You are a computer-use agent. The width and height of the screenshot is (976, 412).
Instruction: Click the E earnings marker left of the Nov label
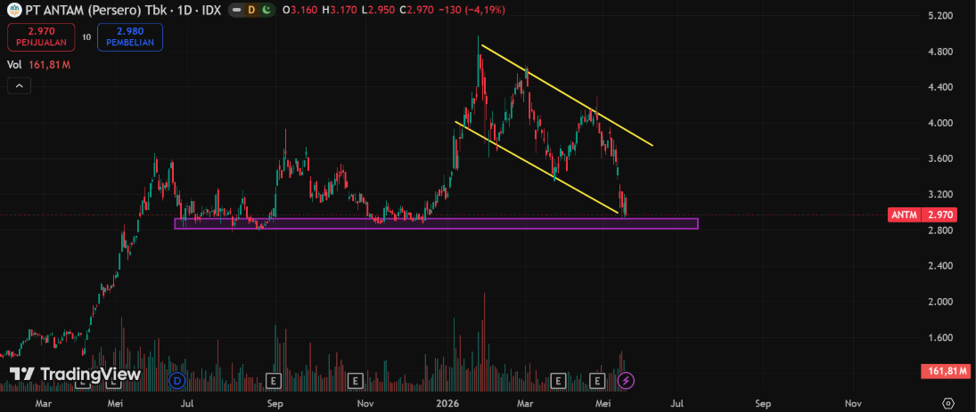355,380
